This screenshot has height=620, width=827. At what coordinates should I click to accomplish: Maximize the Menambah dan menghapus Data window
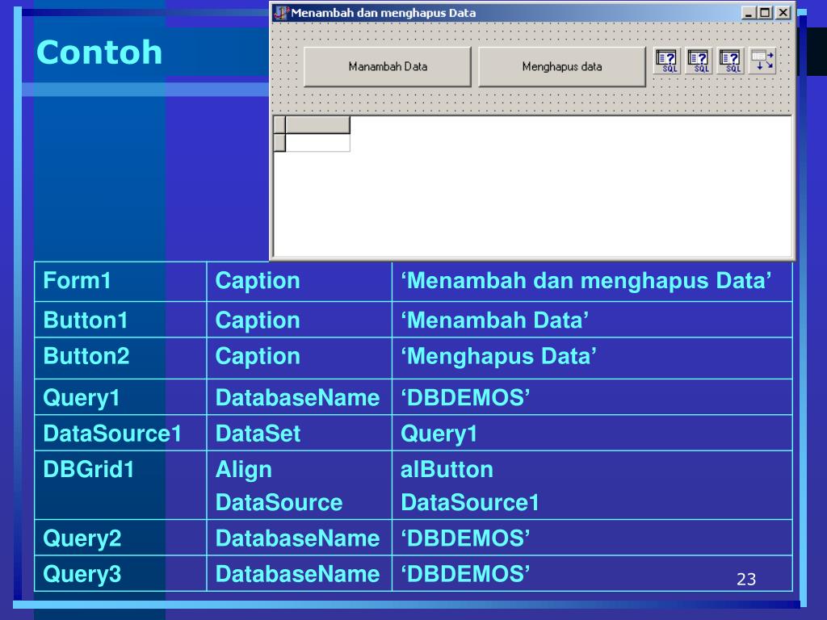pyautogui.click(x=765, y=13)
